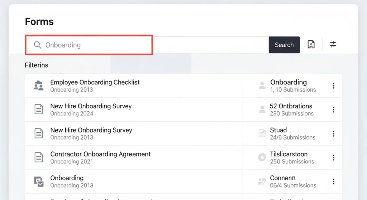367x200 pixels.
Task: Open three-dot menu for Contractor Onboarding Agreement
Action: (333, 157)
